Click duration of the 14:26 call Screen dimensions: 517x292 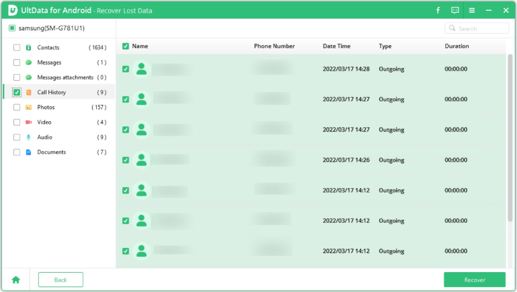(x=456, y=160)
